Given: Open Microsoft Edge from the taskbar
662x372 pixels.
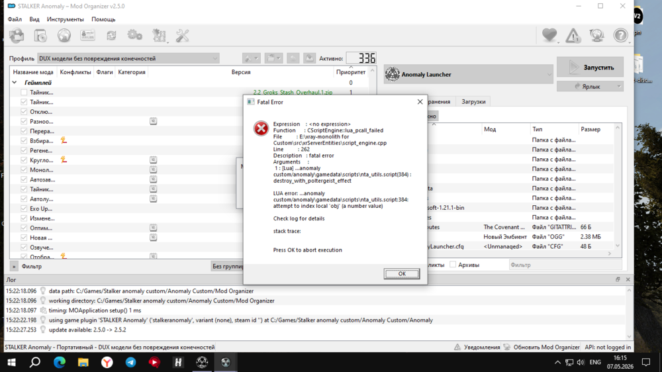Looking at the screenshot, I should tap(60, 362).
